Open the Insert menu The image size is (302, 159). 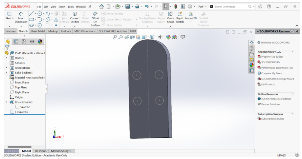62,7
